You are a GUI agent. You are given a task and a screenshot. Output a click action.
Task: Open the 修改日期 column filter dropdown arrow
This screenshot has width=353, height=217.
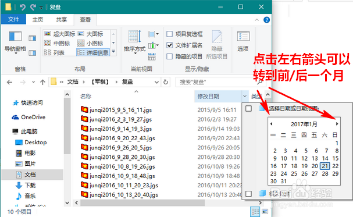pos(245,97)
